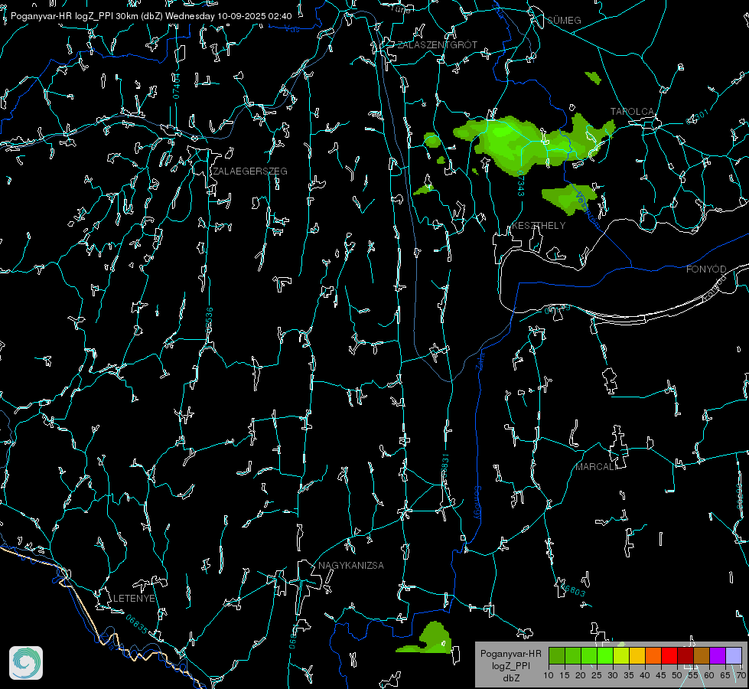Click the Poganyvar-HR text in the legend
The width and height of the screenshot is (749, 689).
pyautogui.click(x=510, y=654)
